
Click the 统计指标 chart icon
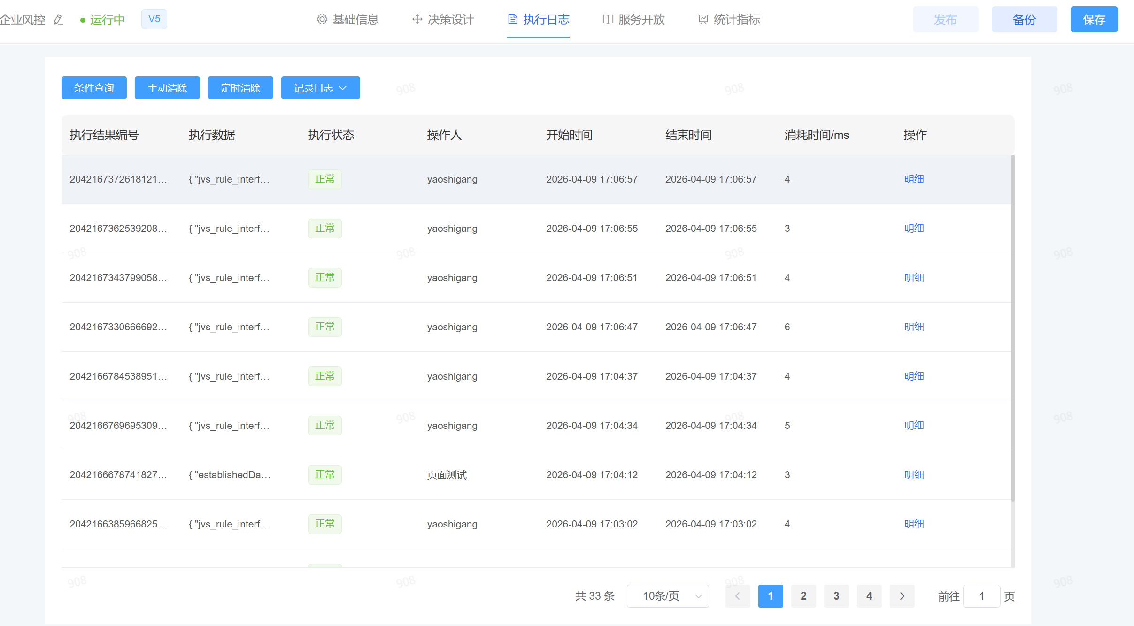703,20
